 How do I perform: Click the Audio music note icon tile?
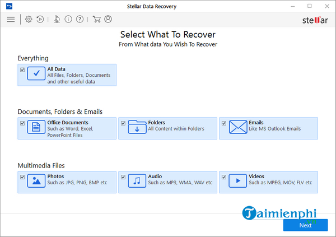(x=137, y=180)
